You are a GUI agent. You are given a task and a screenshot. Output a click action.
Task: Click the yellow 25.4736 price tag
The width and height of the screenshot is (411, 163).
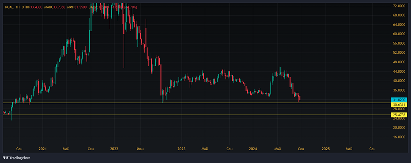coord(399,115)
